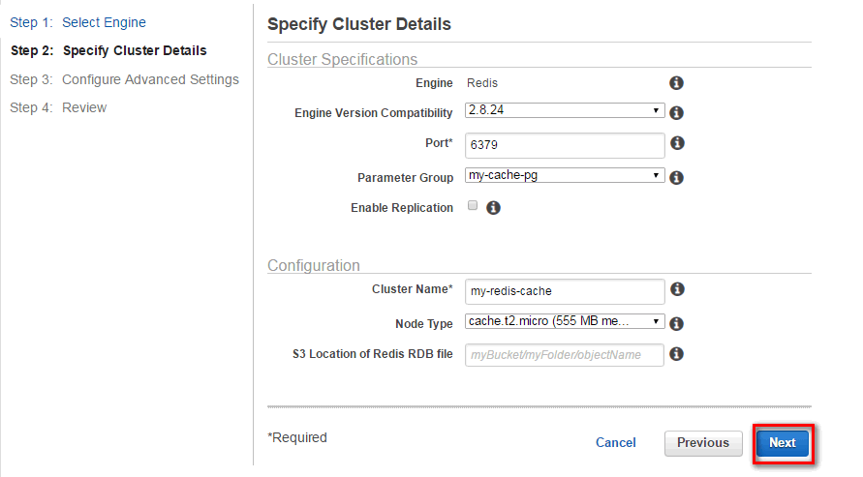Select Step 4 Review in sidebar
The image size is (863, 477).
[58, 107]
